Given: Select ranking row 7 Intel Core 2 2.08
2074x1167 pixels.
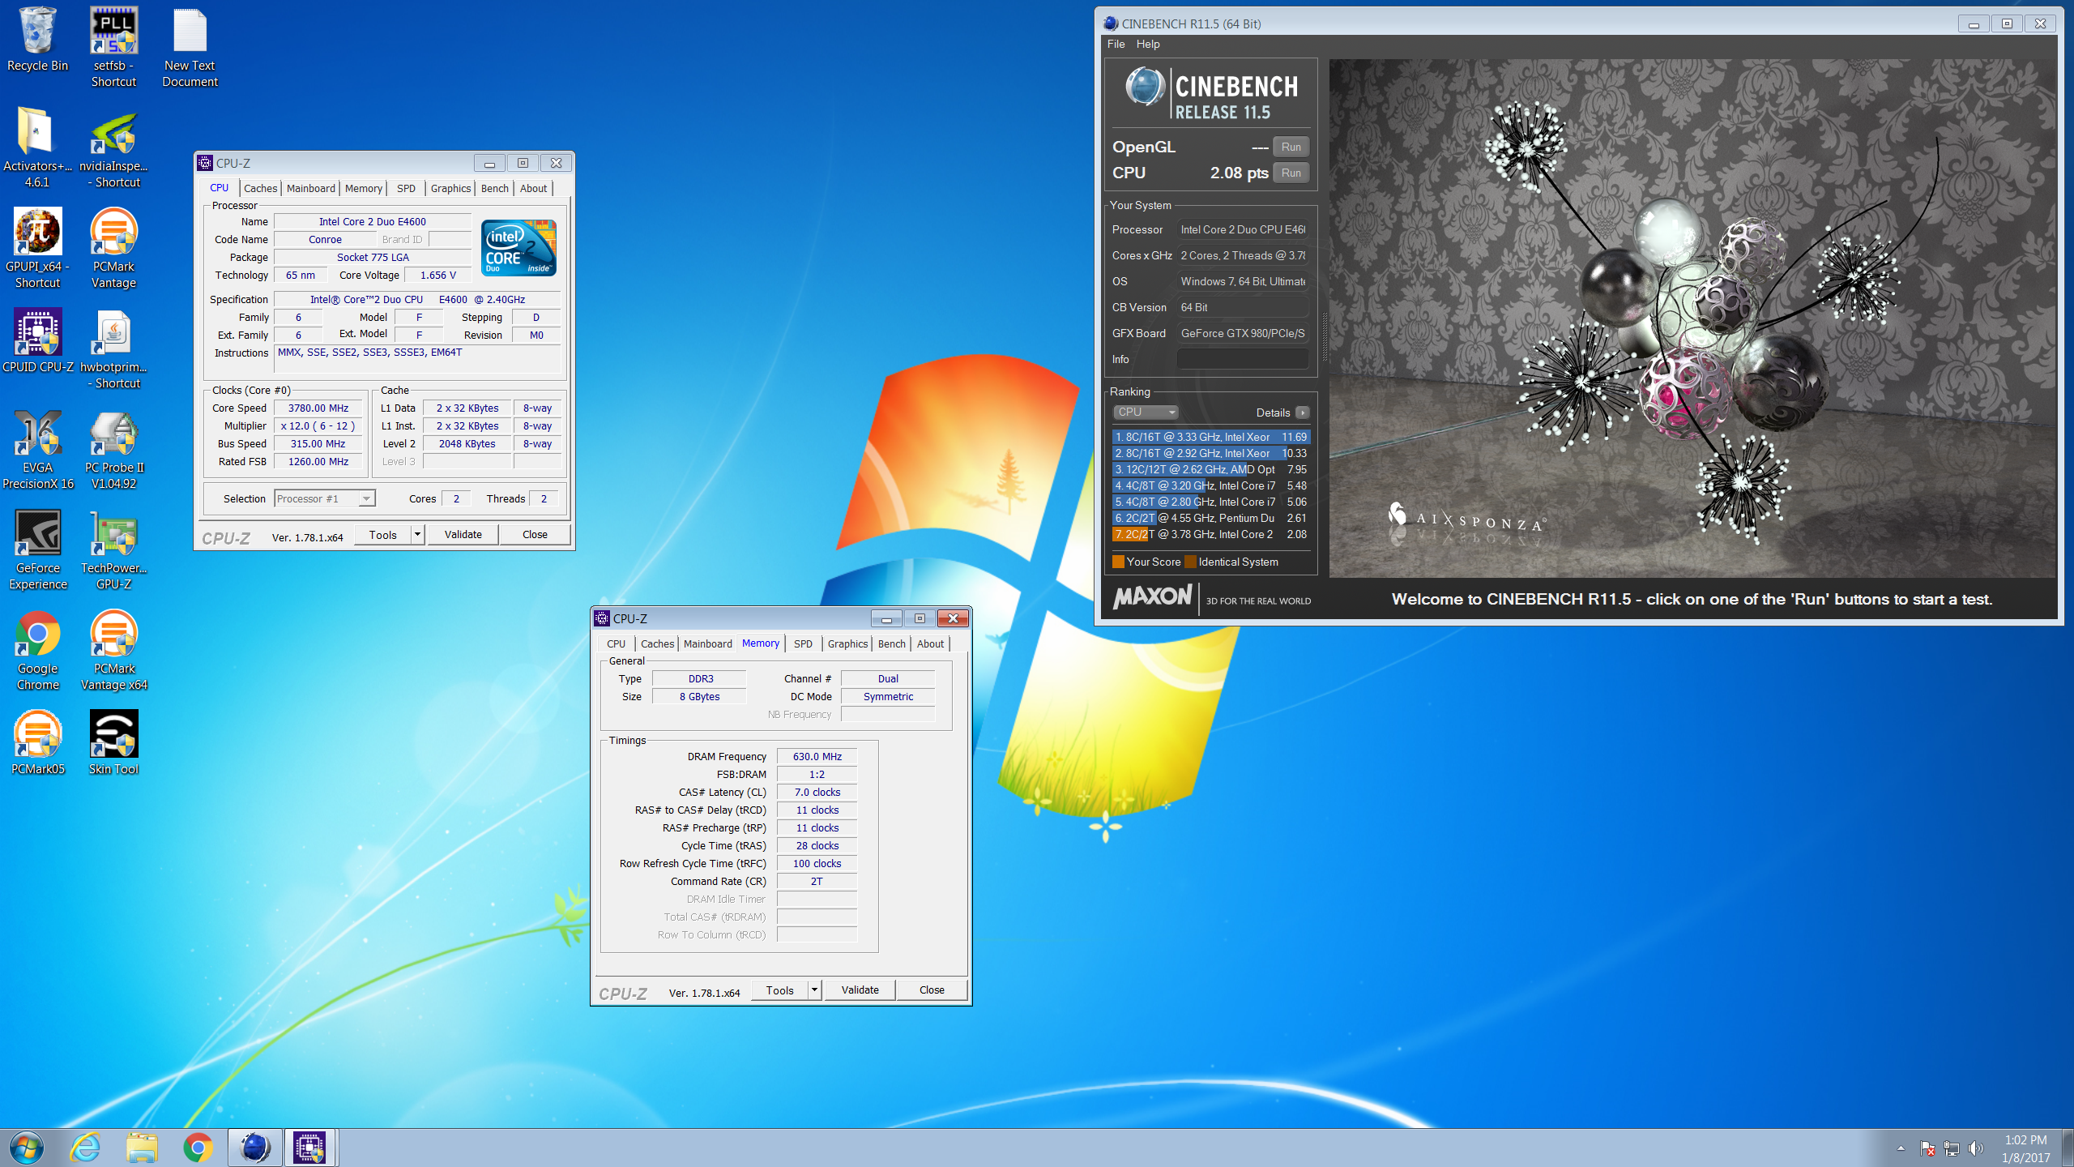Looking at the screenshot, I should pyautogui.click(x=1210, y=534).
